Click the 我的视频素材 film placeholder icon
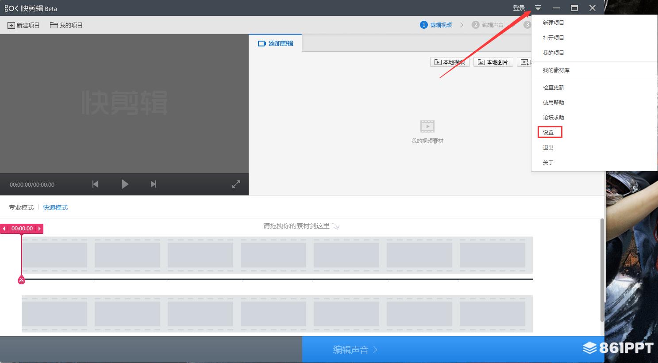Viewport: 658px width, 363px height. pos(427,126)
